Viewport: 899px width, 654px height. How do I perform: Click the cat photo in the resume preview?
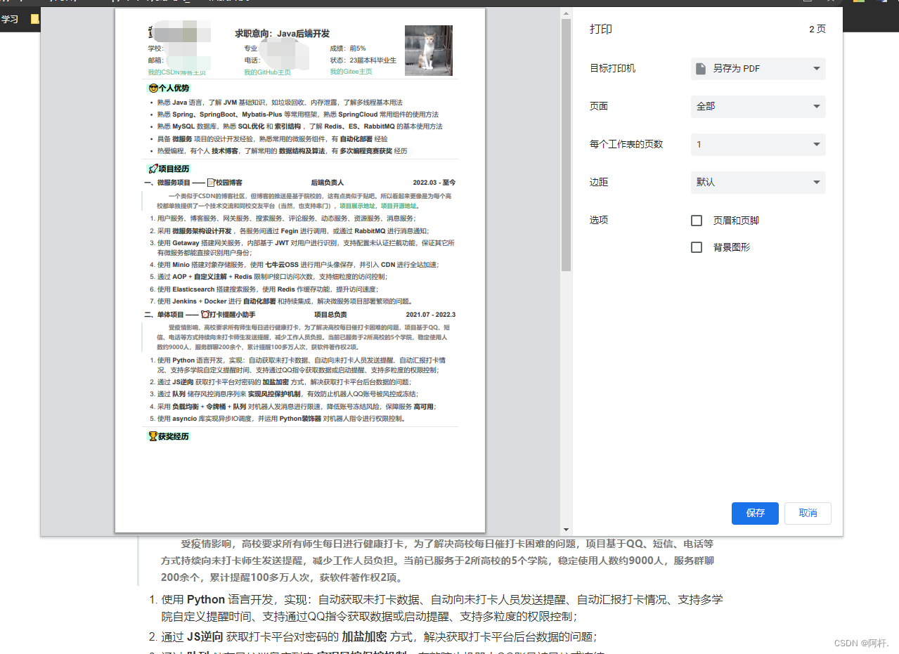pyautogui.click(x=429, y=51)
